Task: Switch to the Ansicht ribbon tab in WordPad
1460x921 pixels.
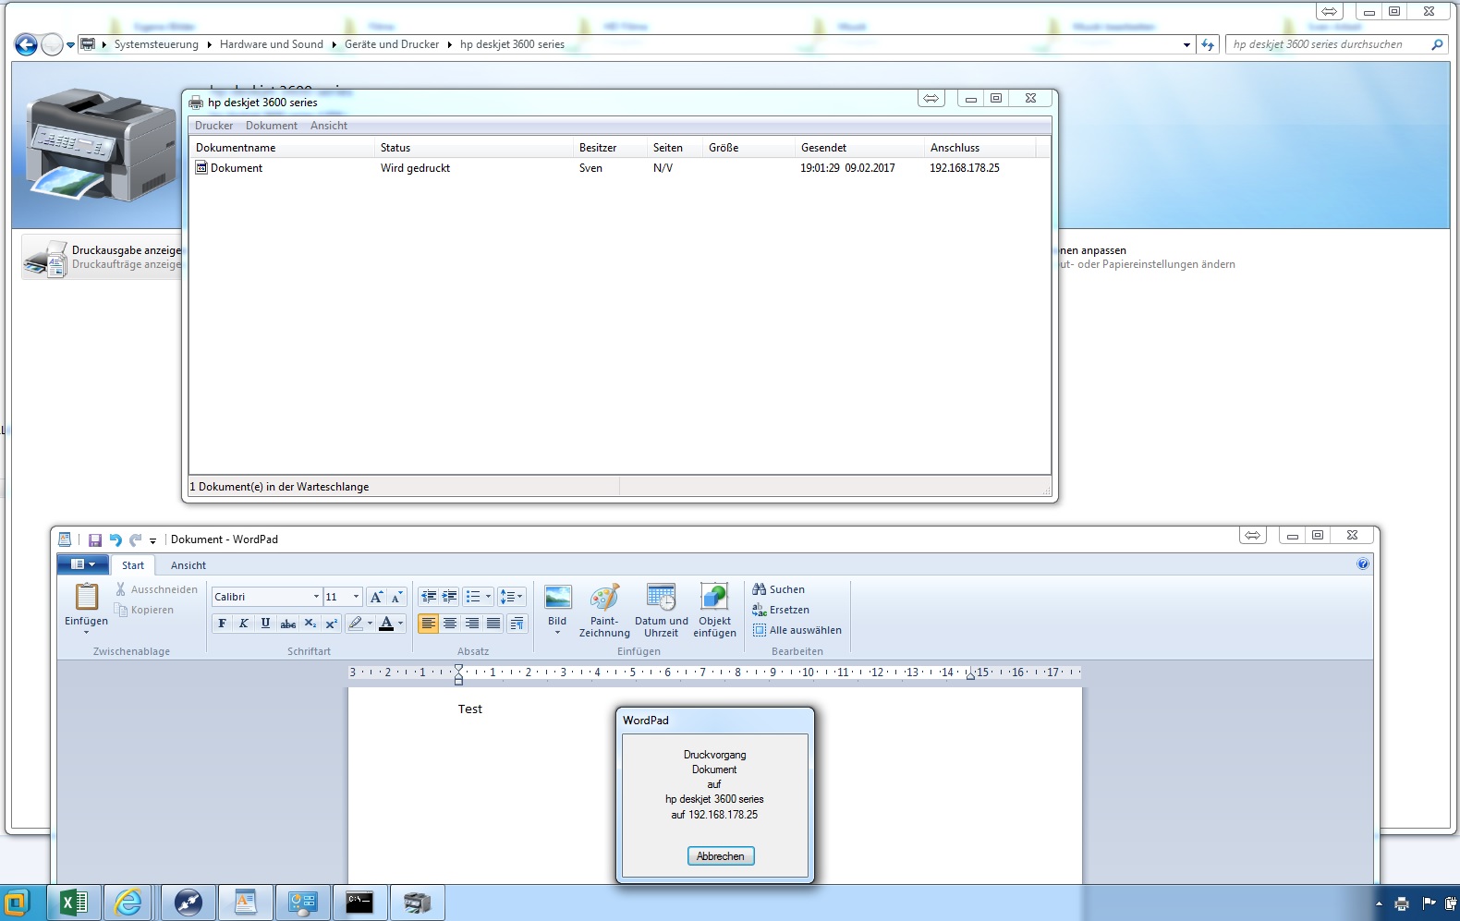Action: (189, 565)
